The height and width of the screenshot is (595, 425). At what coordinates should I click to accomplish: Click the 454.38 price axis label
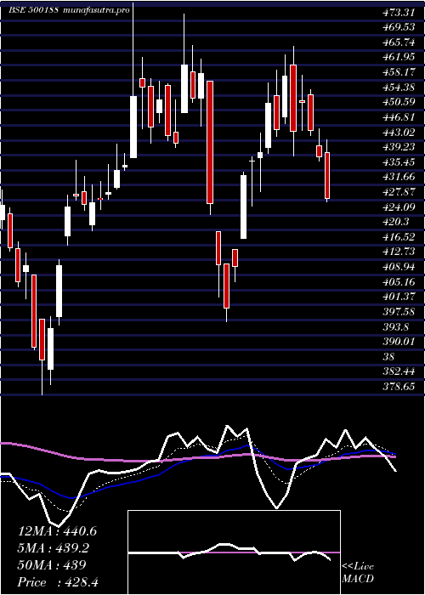coord(397,88)
